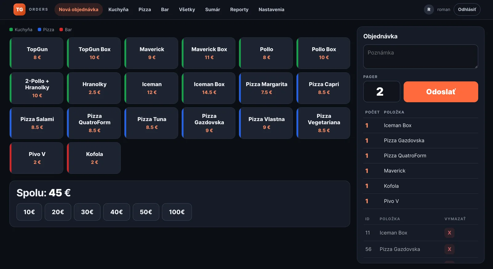Add Pizza Salami to the order
Viewport: 493px width, 269px height.
pos(36,123)
